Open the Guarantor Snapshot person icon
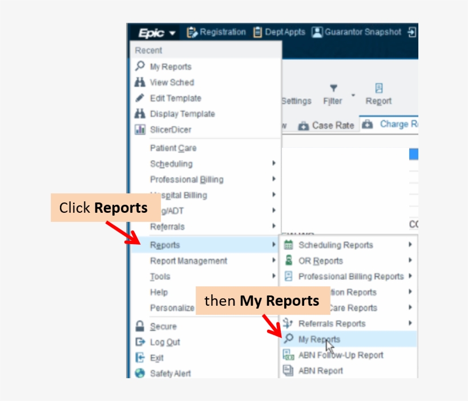Viewport: 468px width, 401px height. (x=317, y=32)
